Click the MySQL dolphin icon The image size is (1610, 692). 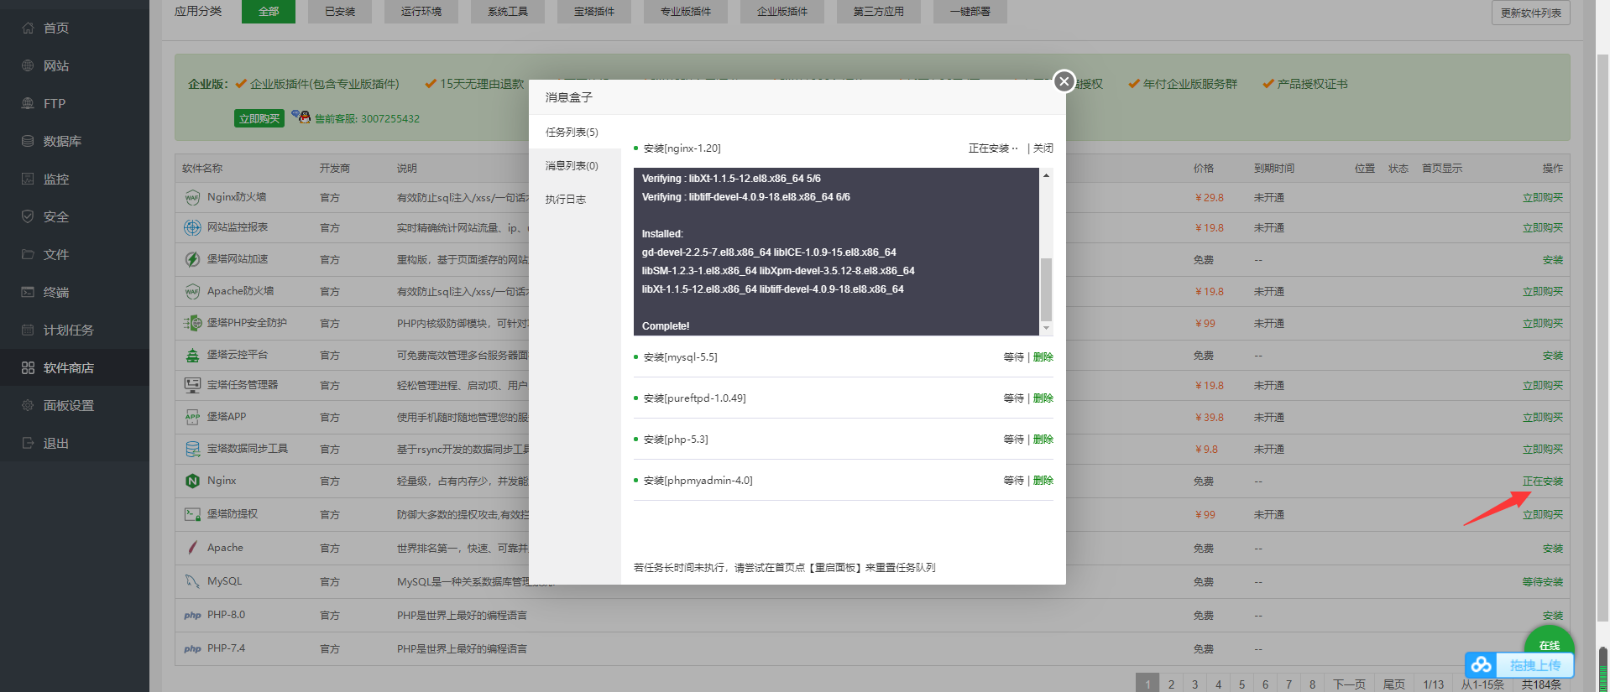click(x=192, y=581)
